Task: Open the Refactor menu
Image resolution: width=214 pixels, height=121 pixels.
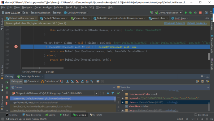Action: [59, 7]
